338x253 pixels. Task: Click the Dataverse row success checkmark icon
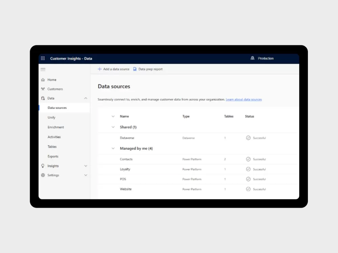point(248,138)
